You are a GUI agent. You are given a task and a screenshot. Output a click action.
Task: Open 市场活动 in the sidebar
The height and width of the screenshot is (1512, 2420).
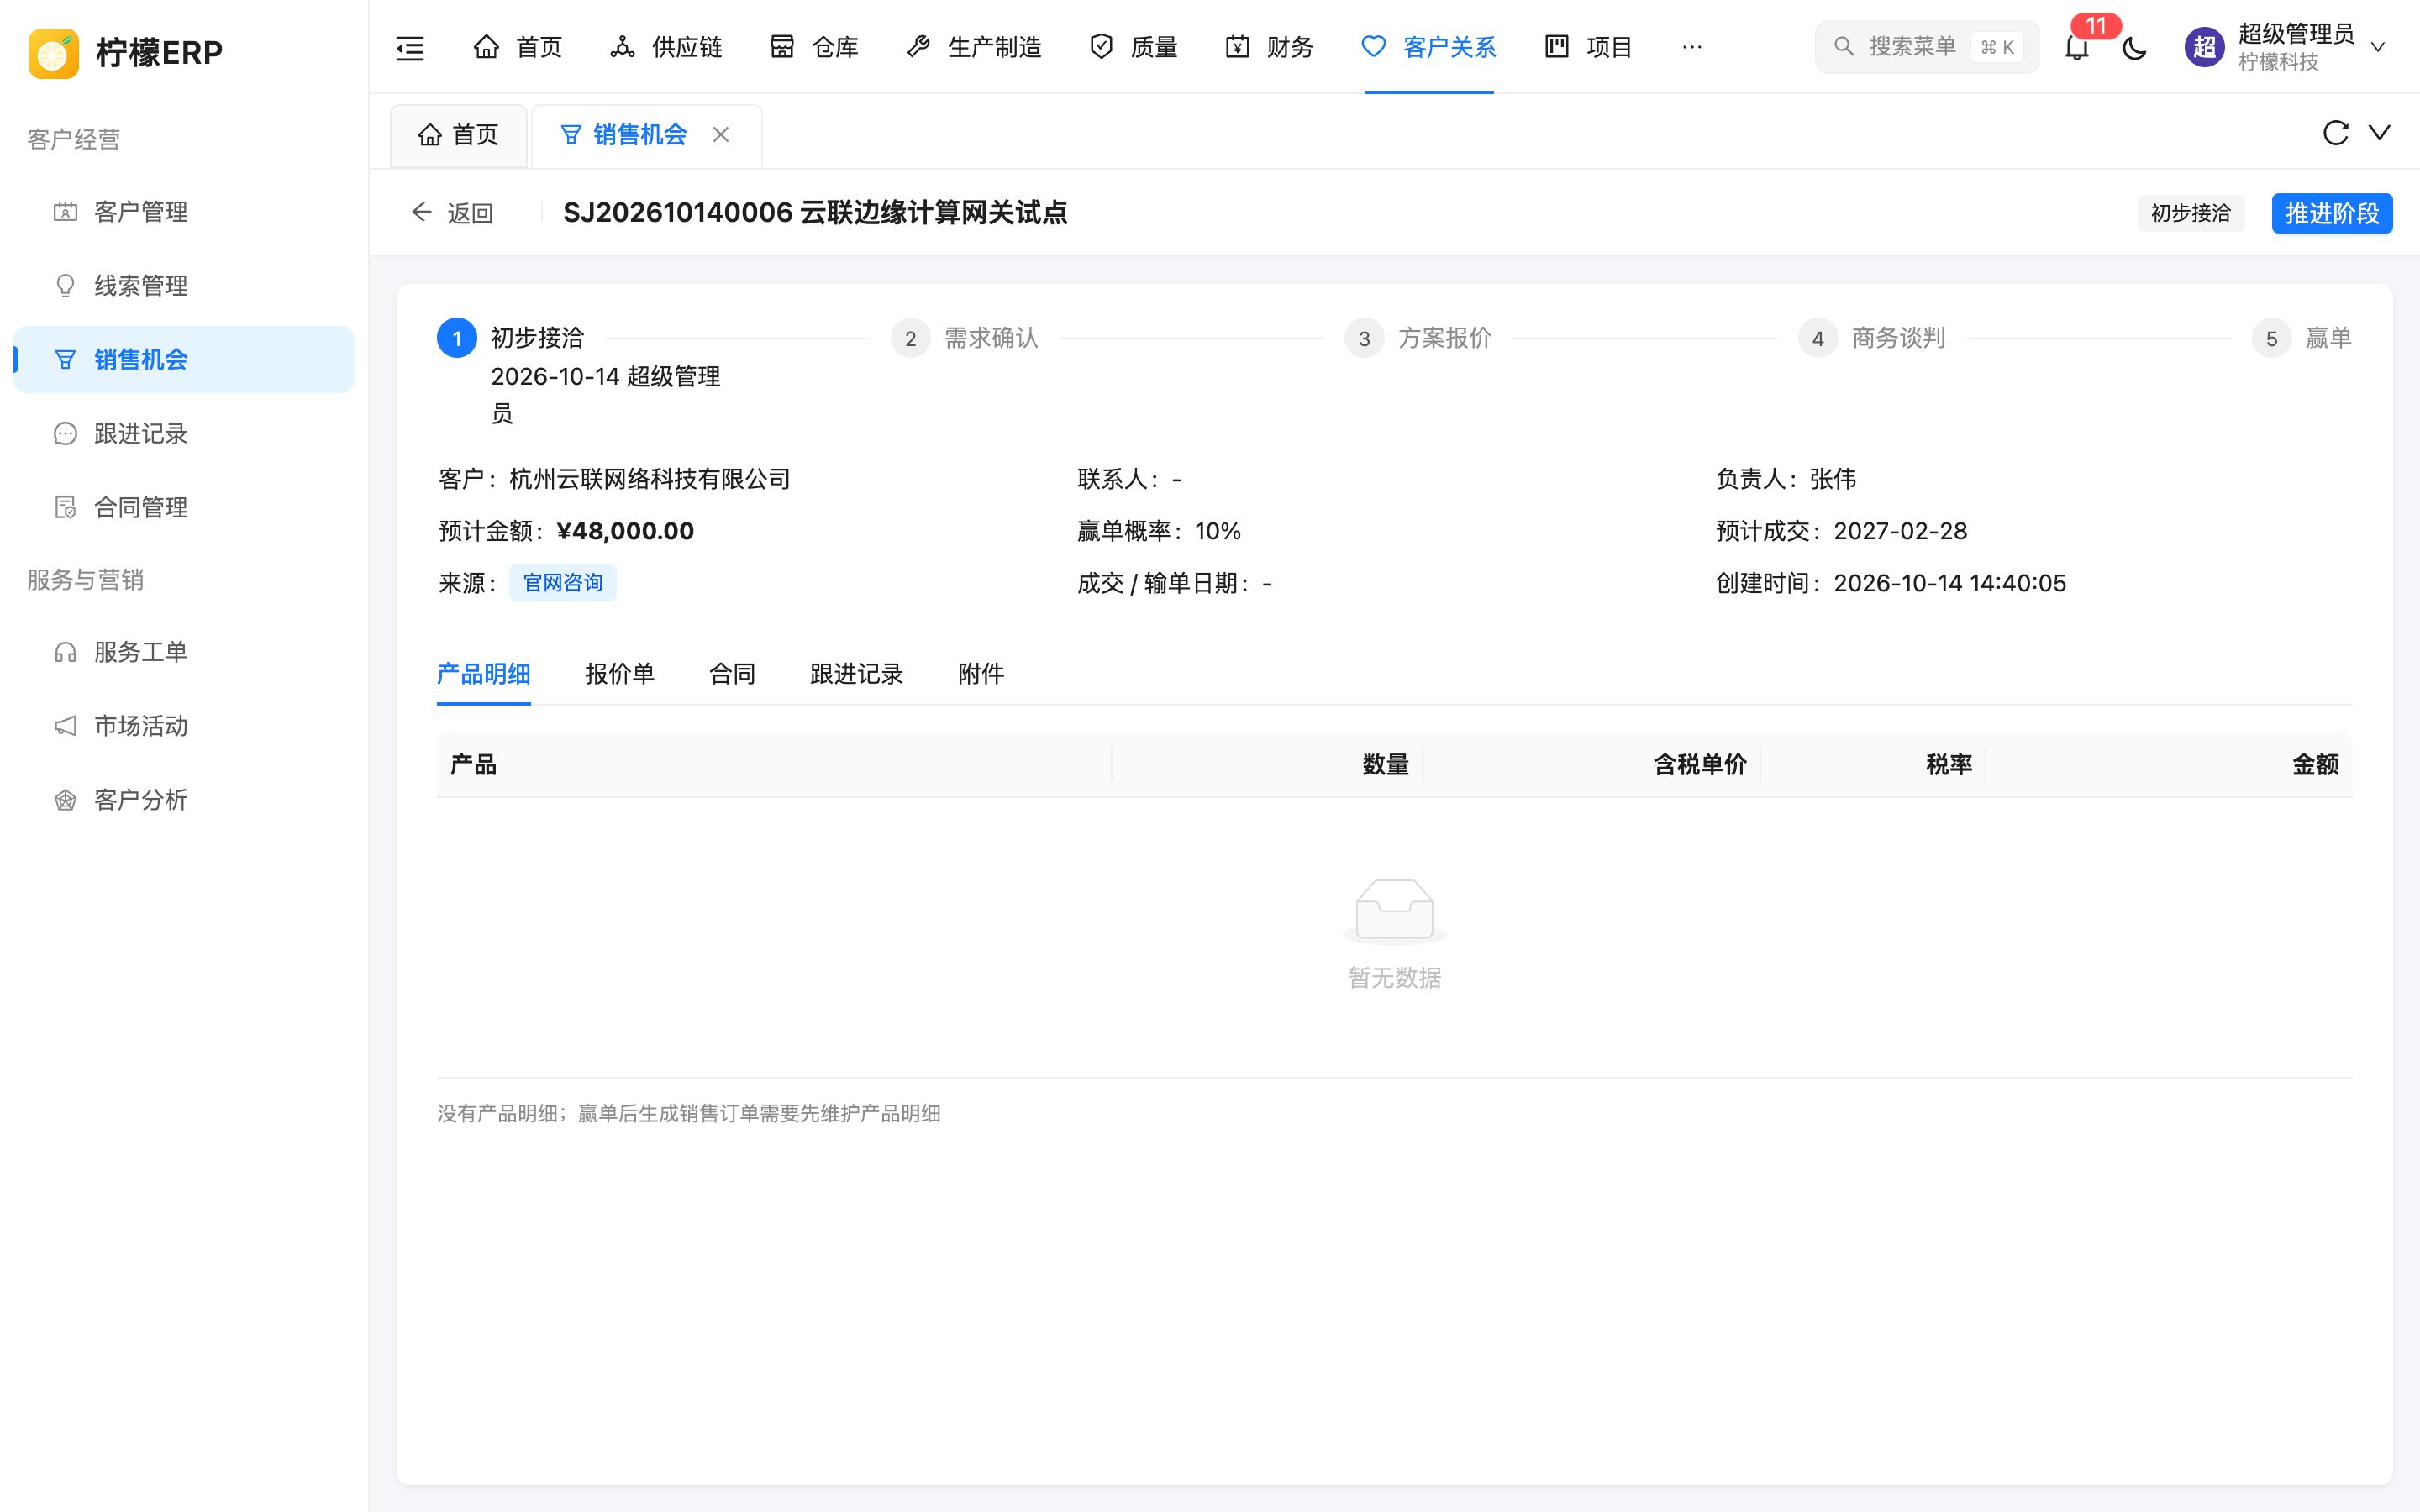(x=184, y=726)
